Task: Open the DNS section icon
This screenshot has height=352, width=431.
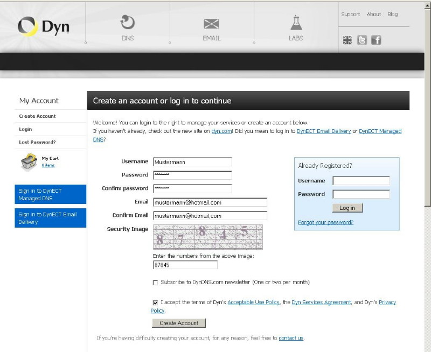Action: tap(128, 23)
